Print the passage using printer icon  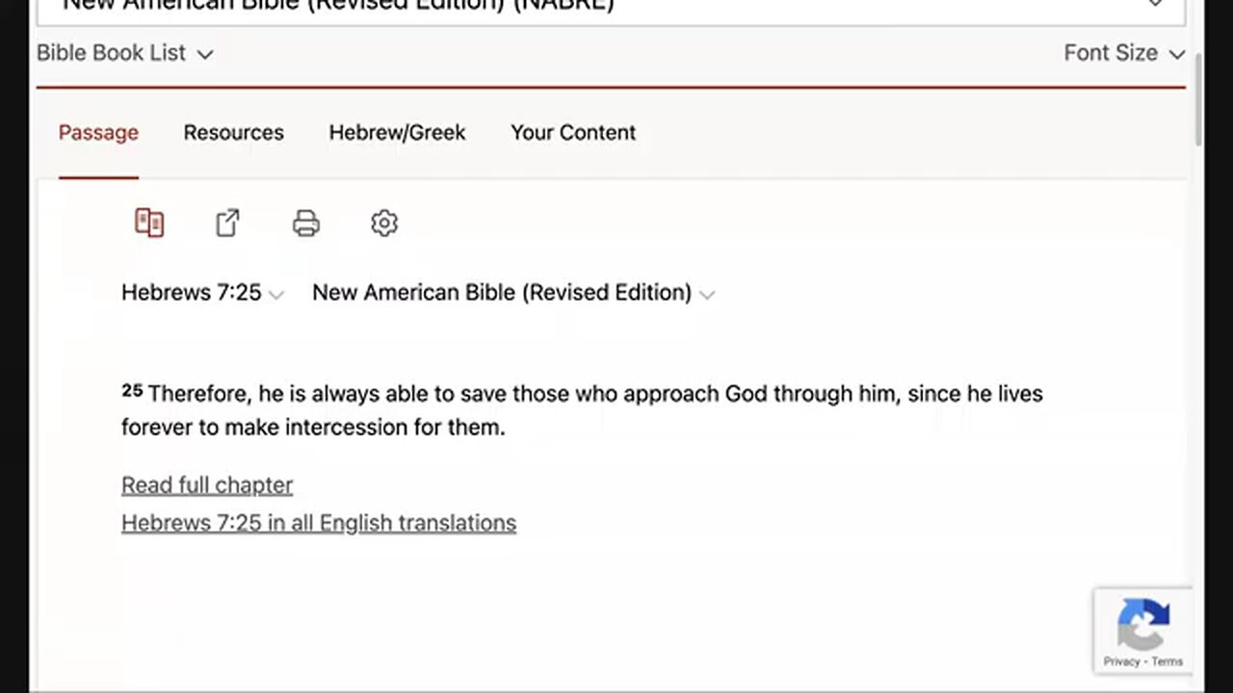(x=305, y=223)
